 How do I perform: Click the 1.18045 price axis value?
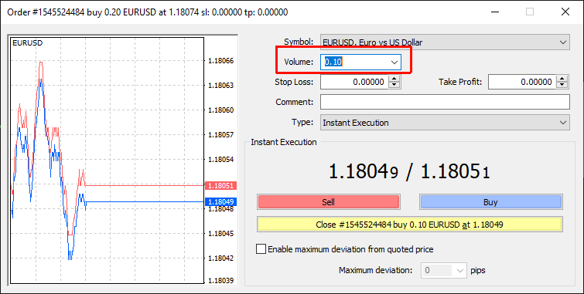(221, 234)
